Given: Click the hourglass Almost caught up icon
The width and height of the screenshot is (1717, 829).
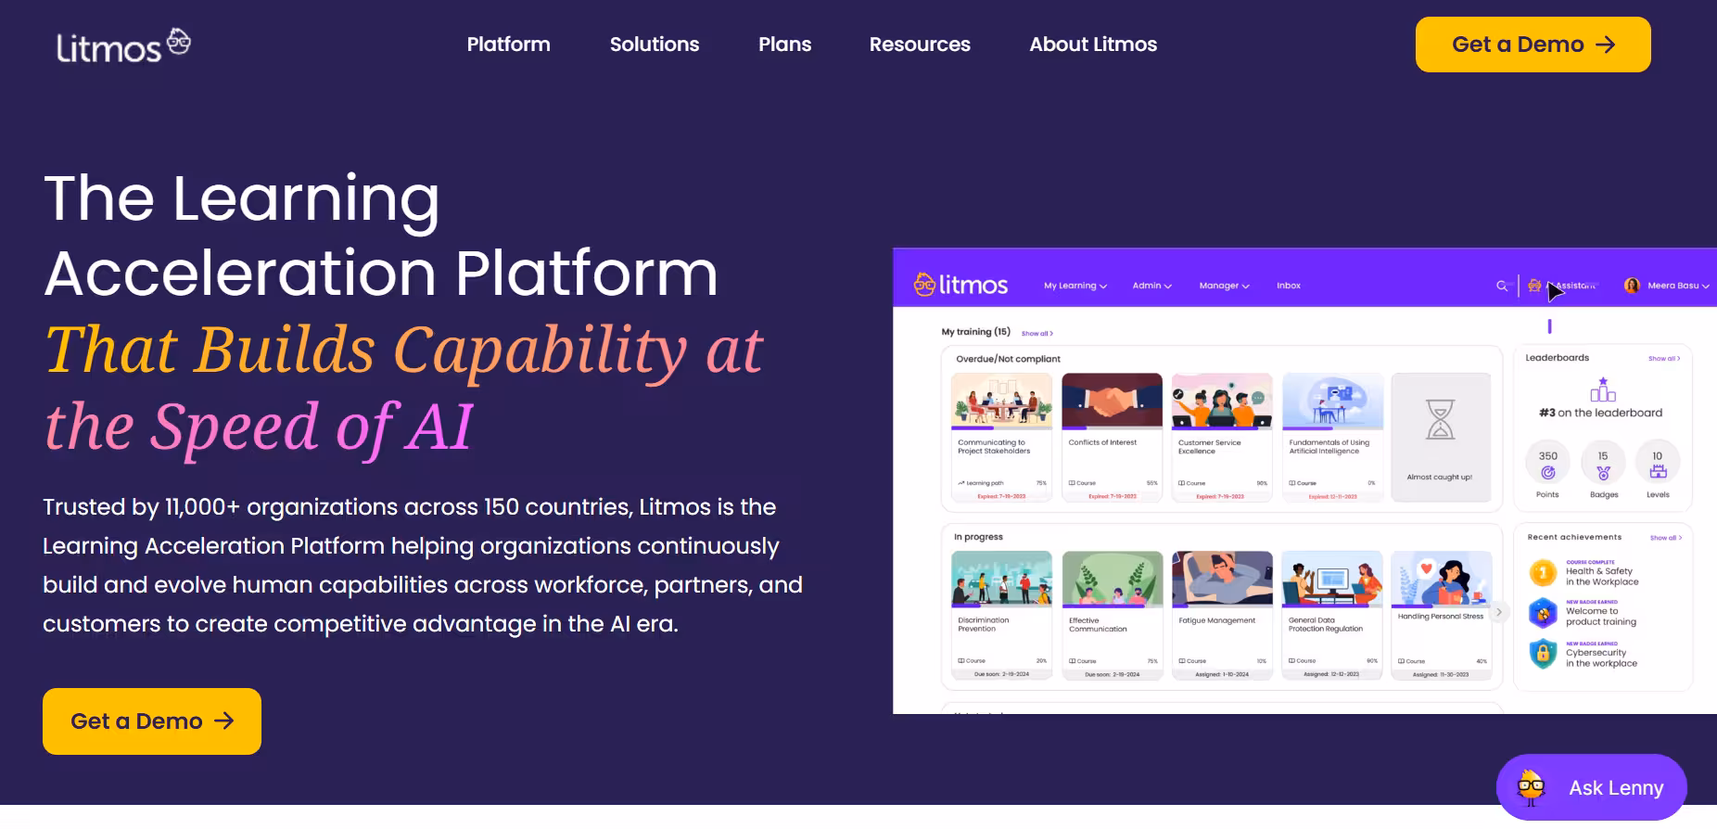Looking at the screenshot, I should point(1440,419).
